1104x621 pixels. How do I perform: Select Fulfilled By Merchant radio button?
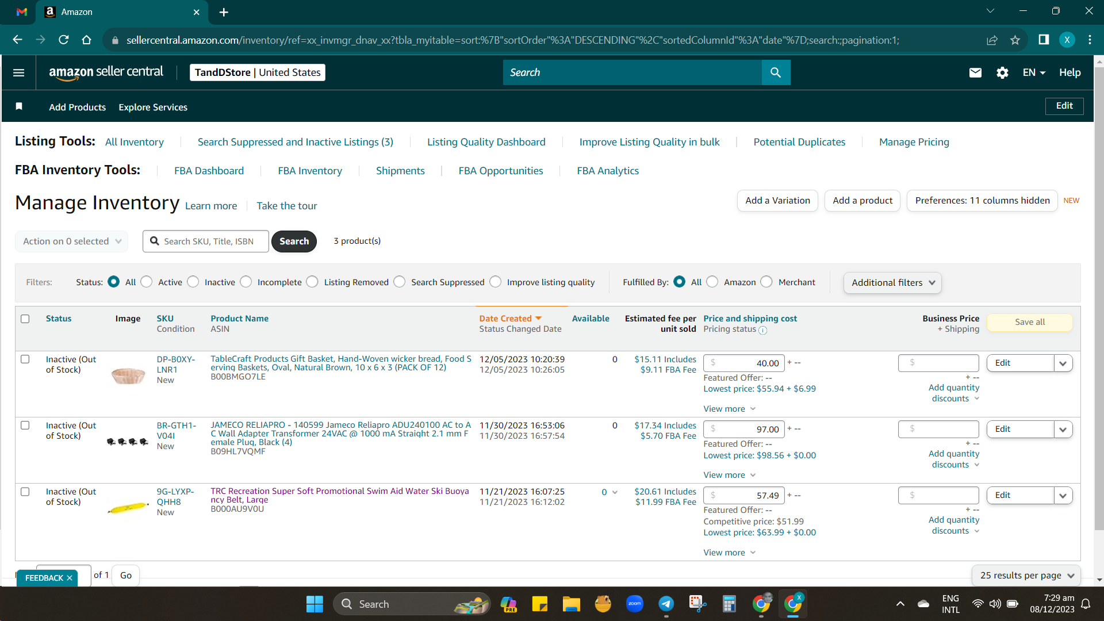[x=766, y=282]
